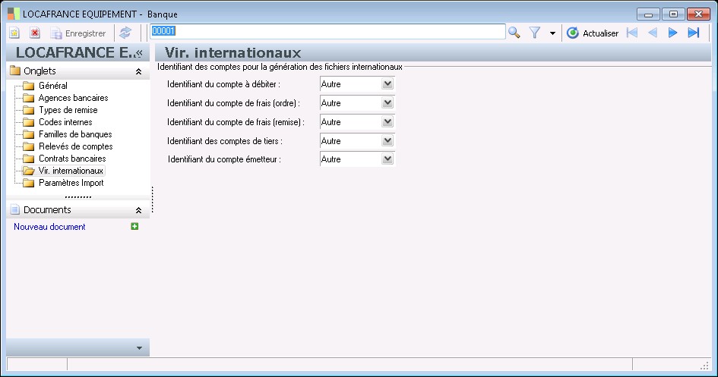The width and height of the screenshot is (718, 377).
Task: Open the comptes de tiers dropdown
Action: click(x=387, y=141)
